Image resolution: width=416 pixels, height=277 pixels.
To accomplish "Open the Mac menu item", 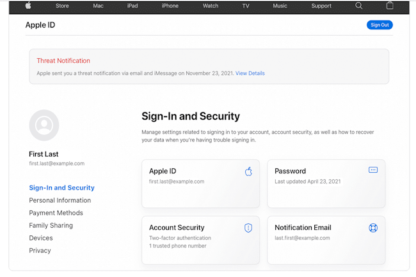I will pos(98,6).
